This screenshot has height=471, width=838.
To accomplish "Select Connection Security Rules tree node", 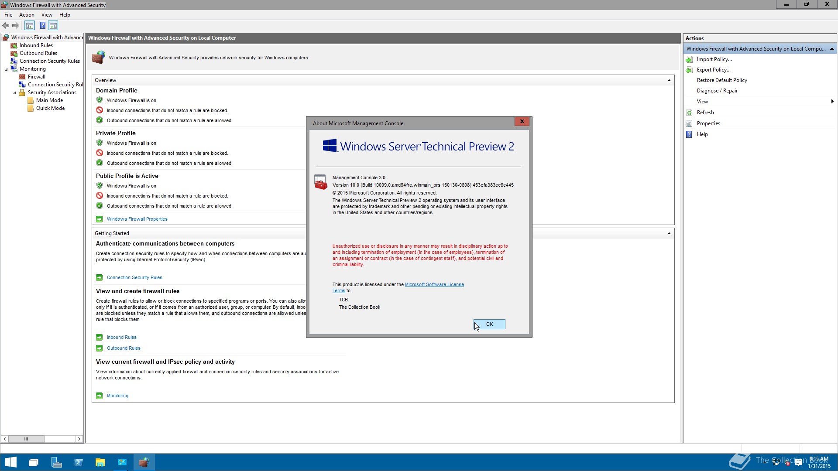I will click(x=50, y=61).
